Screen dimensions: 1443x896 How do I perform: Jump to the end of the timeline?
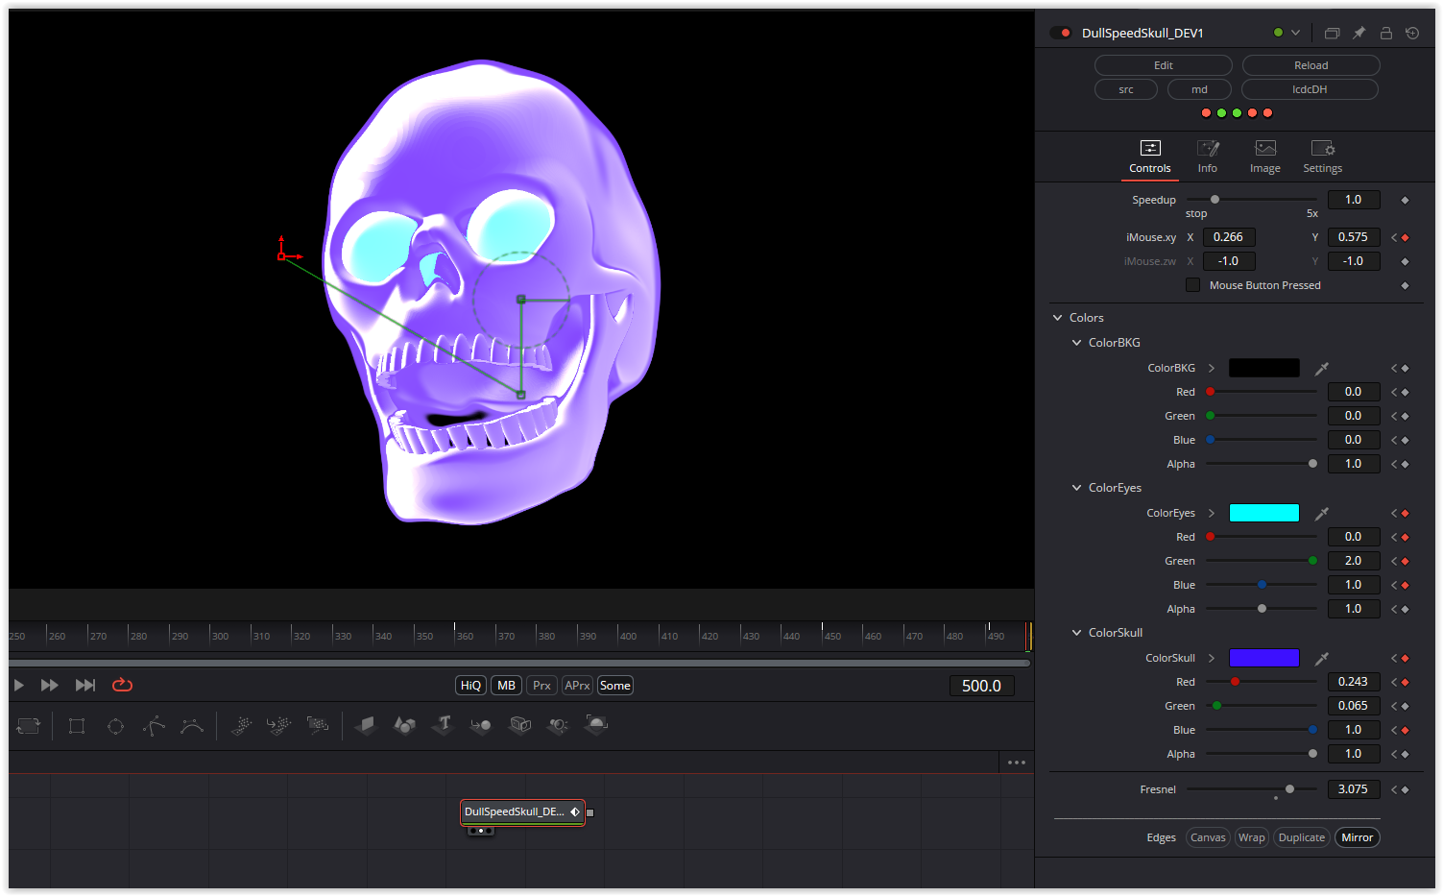[x=85, y=685]
